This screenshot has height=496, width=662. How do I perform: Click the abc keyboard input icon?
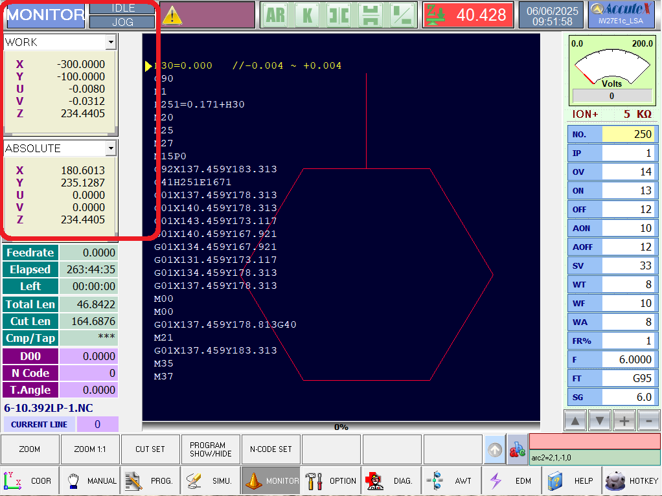coord(517,450)
